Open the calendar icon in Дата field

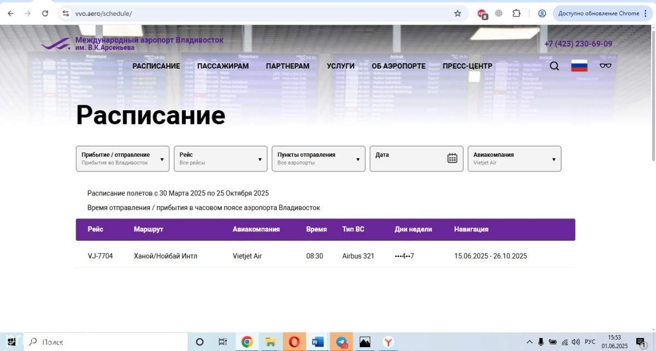[452, 158]
